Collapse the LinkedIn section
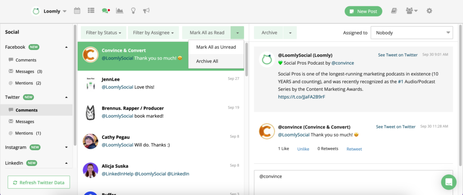The image size is (463, 195). [x=66, y=163]
